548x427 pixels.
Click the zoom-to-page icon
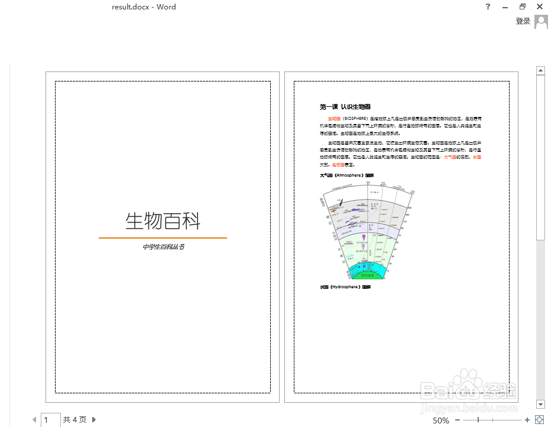coord(539,420)
